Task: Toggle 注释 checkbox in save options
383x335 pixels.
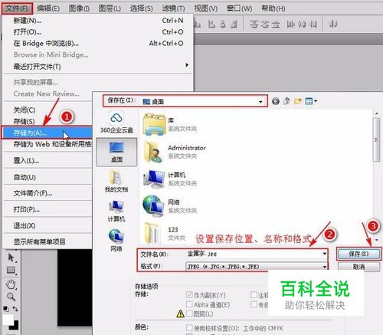Action: [x=254, y=295]
